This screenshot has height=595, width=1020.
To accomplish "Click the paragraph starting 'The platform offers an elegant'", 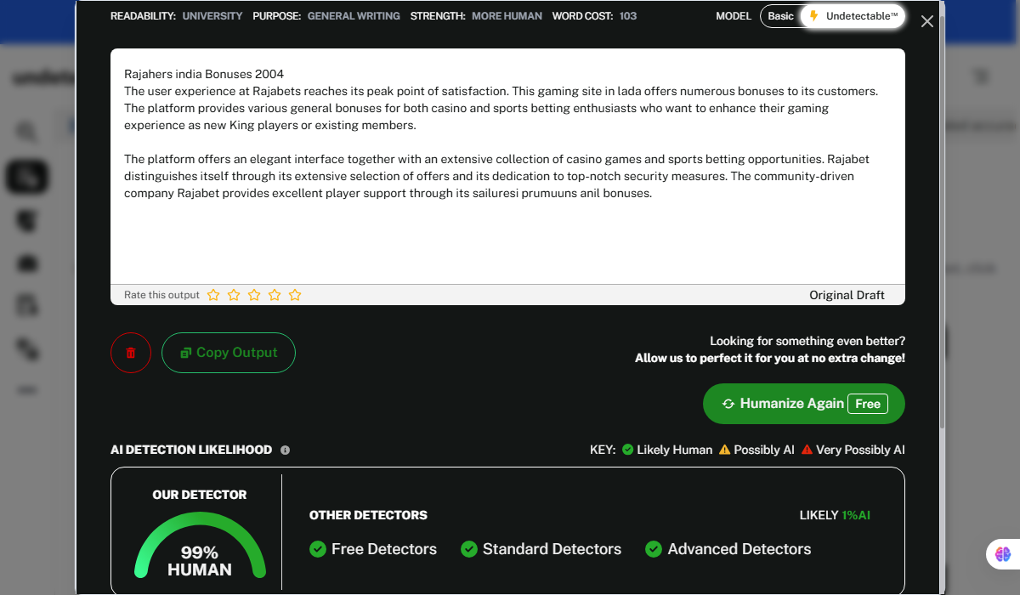I will point(496,176).
